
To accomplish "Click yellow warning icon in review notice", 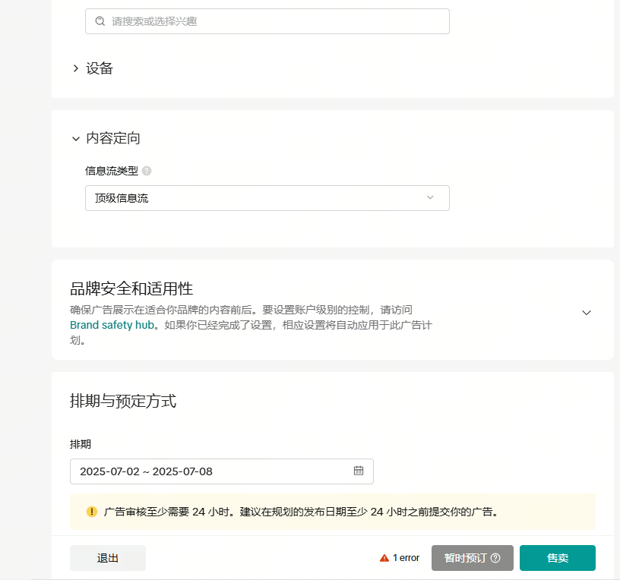I will pyautogui.click(x=91, y=512).
